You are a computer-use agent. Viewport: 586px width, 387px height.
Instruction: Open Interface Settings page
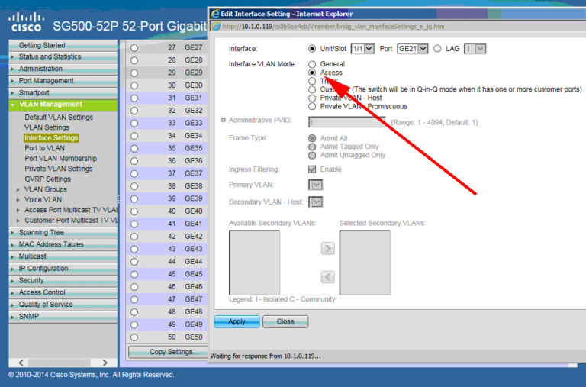pyautogui.click(x=51, y=138)
